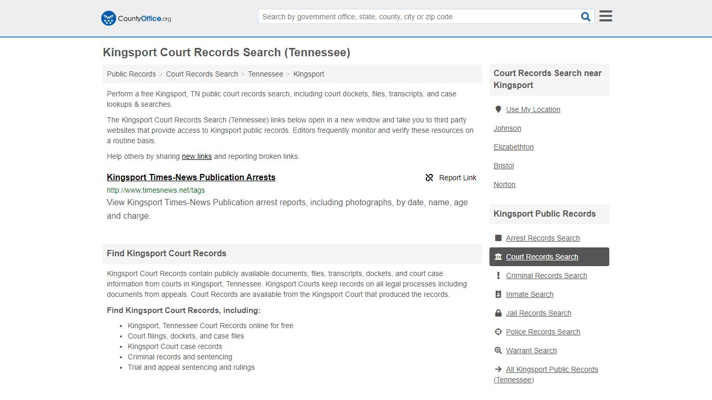Select Court Records Search sidebar item
The width and height of the screenshot is (712, 400).
(549, 257)
